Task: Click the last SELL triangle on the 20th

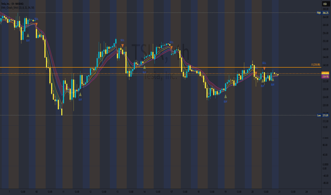Action: [x=264, y=68]
